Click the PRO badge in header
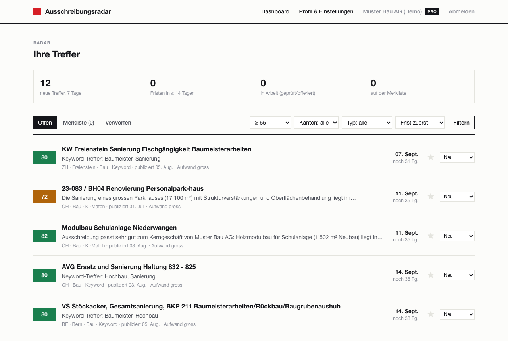The width and height of the screenshot is (508, 341). click(432, 11)
